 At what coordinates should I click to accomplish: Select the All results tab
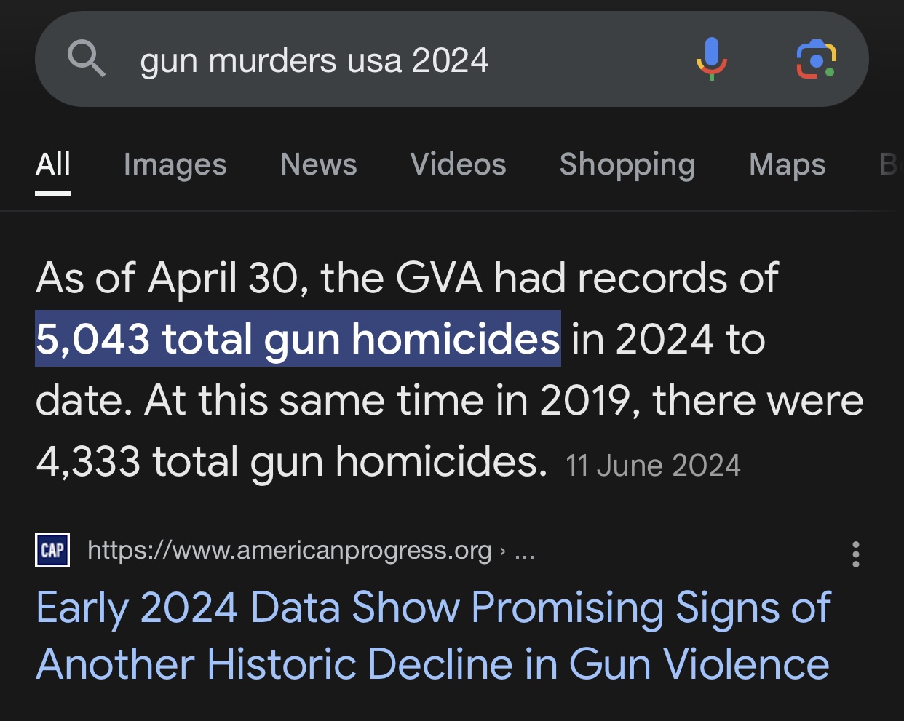point(53,164)
